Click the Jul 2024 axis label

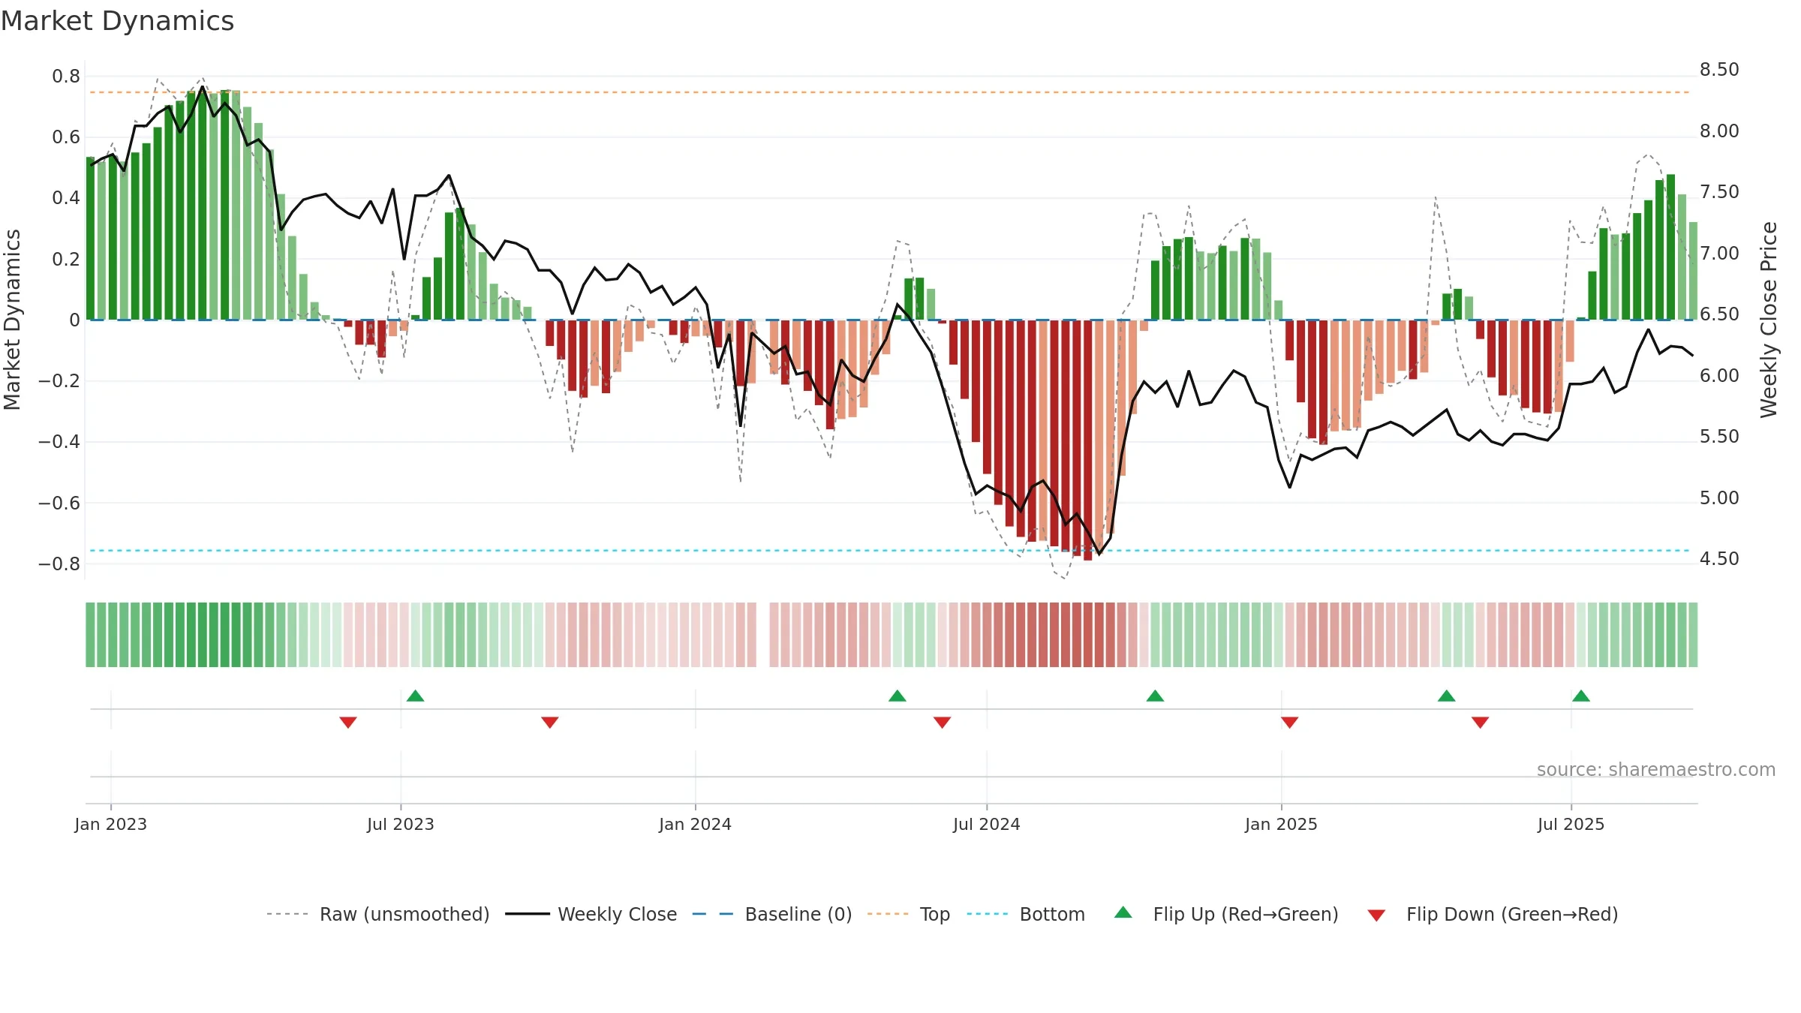[987, 824]
